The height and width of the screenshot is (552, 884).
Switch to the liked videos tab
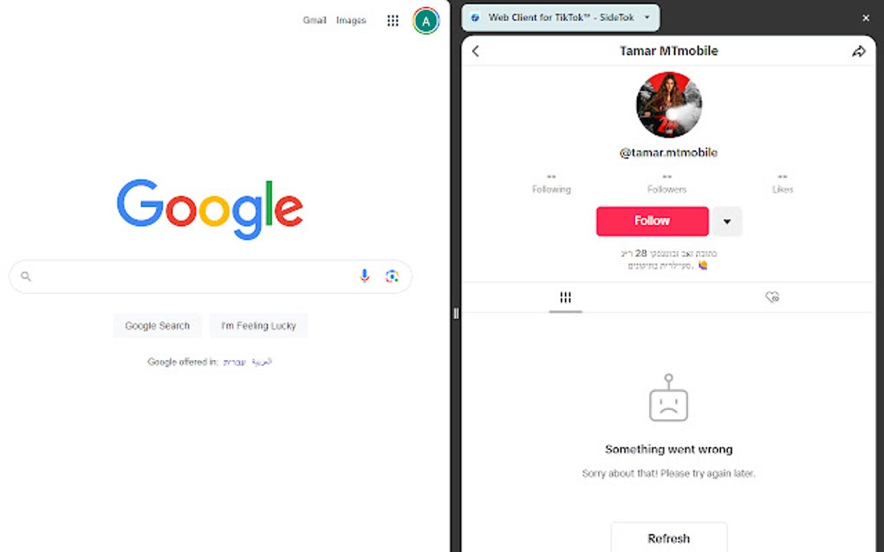[772, 297]
